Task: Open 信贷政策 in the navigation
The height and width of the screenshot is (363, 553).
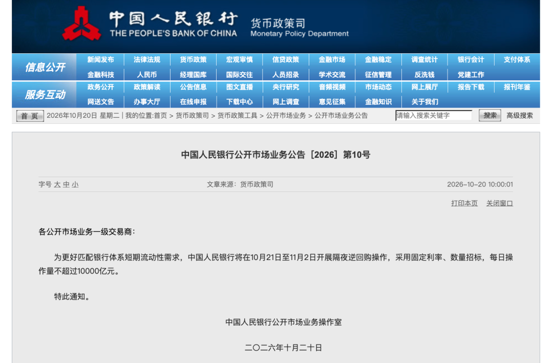Action: point(286,59)
